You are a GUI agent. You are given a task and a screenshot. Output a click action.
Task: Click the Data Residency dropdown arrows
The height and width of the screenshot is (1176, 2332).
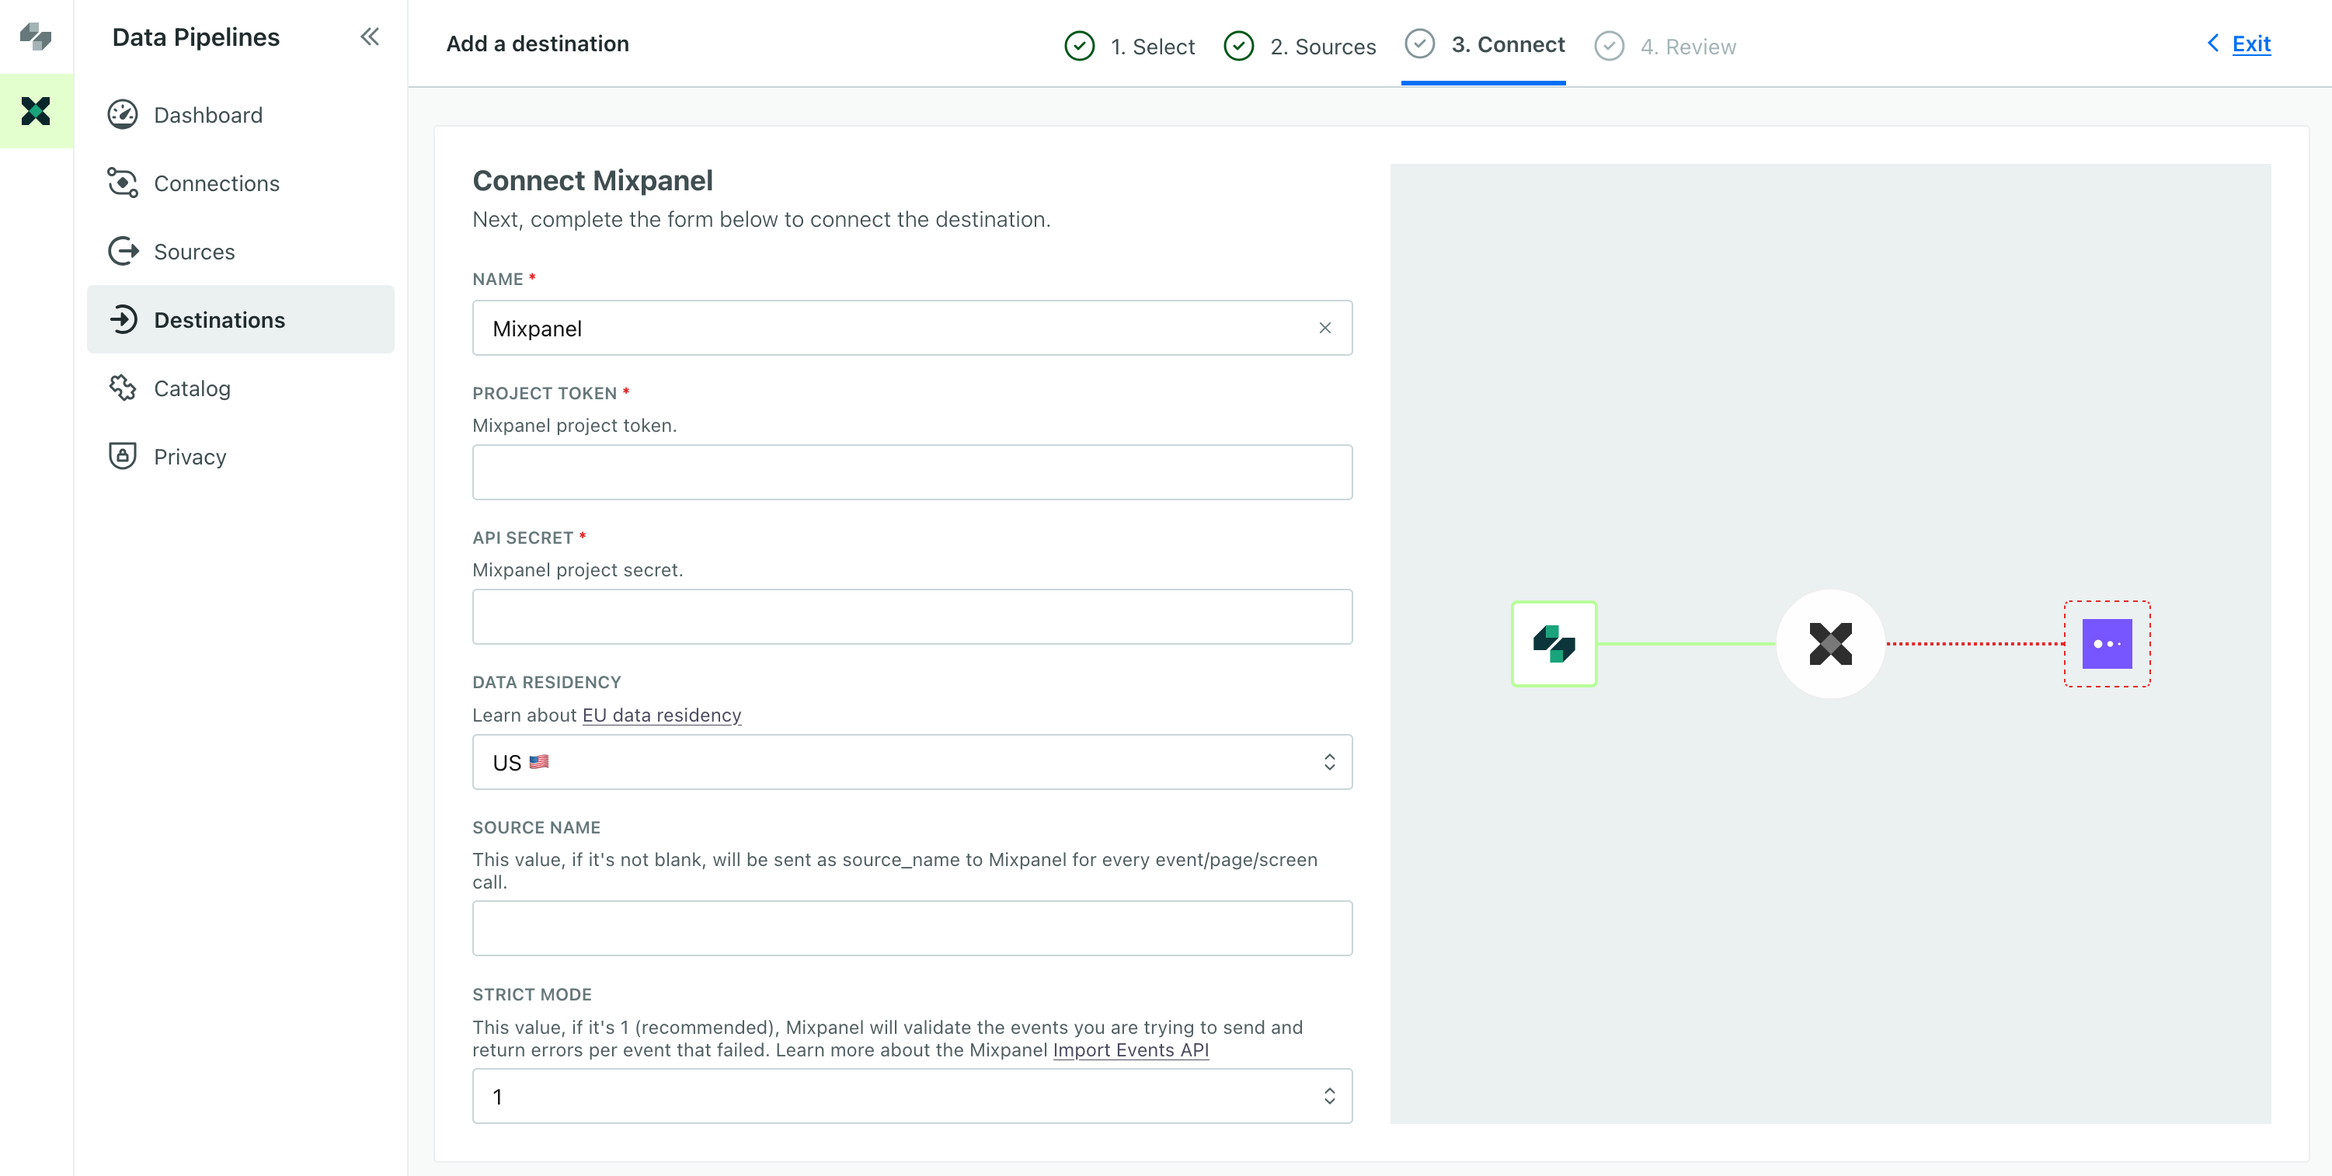(x=1329, y=762)
